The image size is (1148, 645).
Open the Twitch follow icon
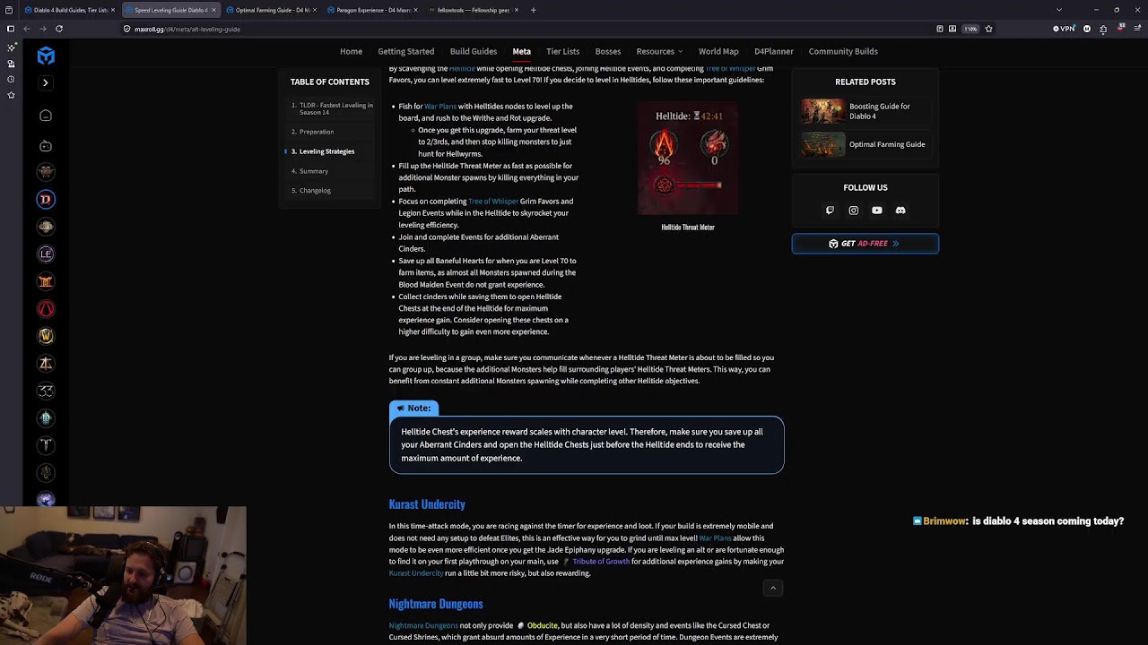tap(830, 211)
